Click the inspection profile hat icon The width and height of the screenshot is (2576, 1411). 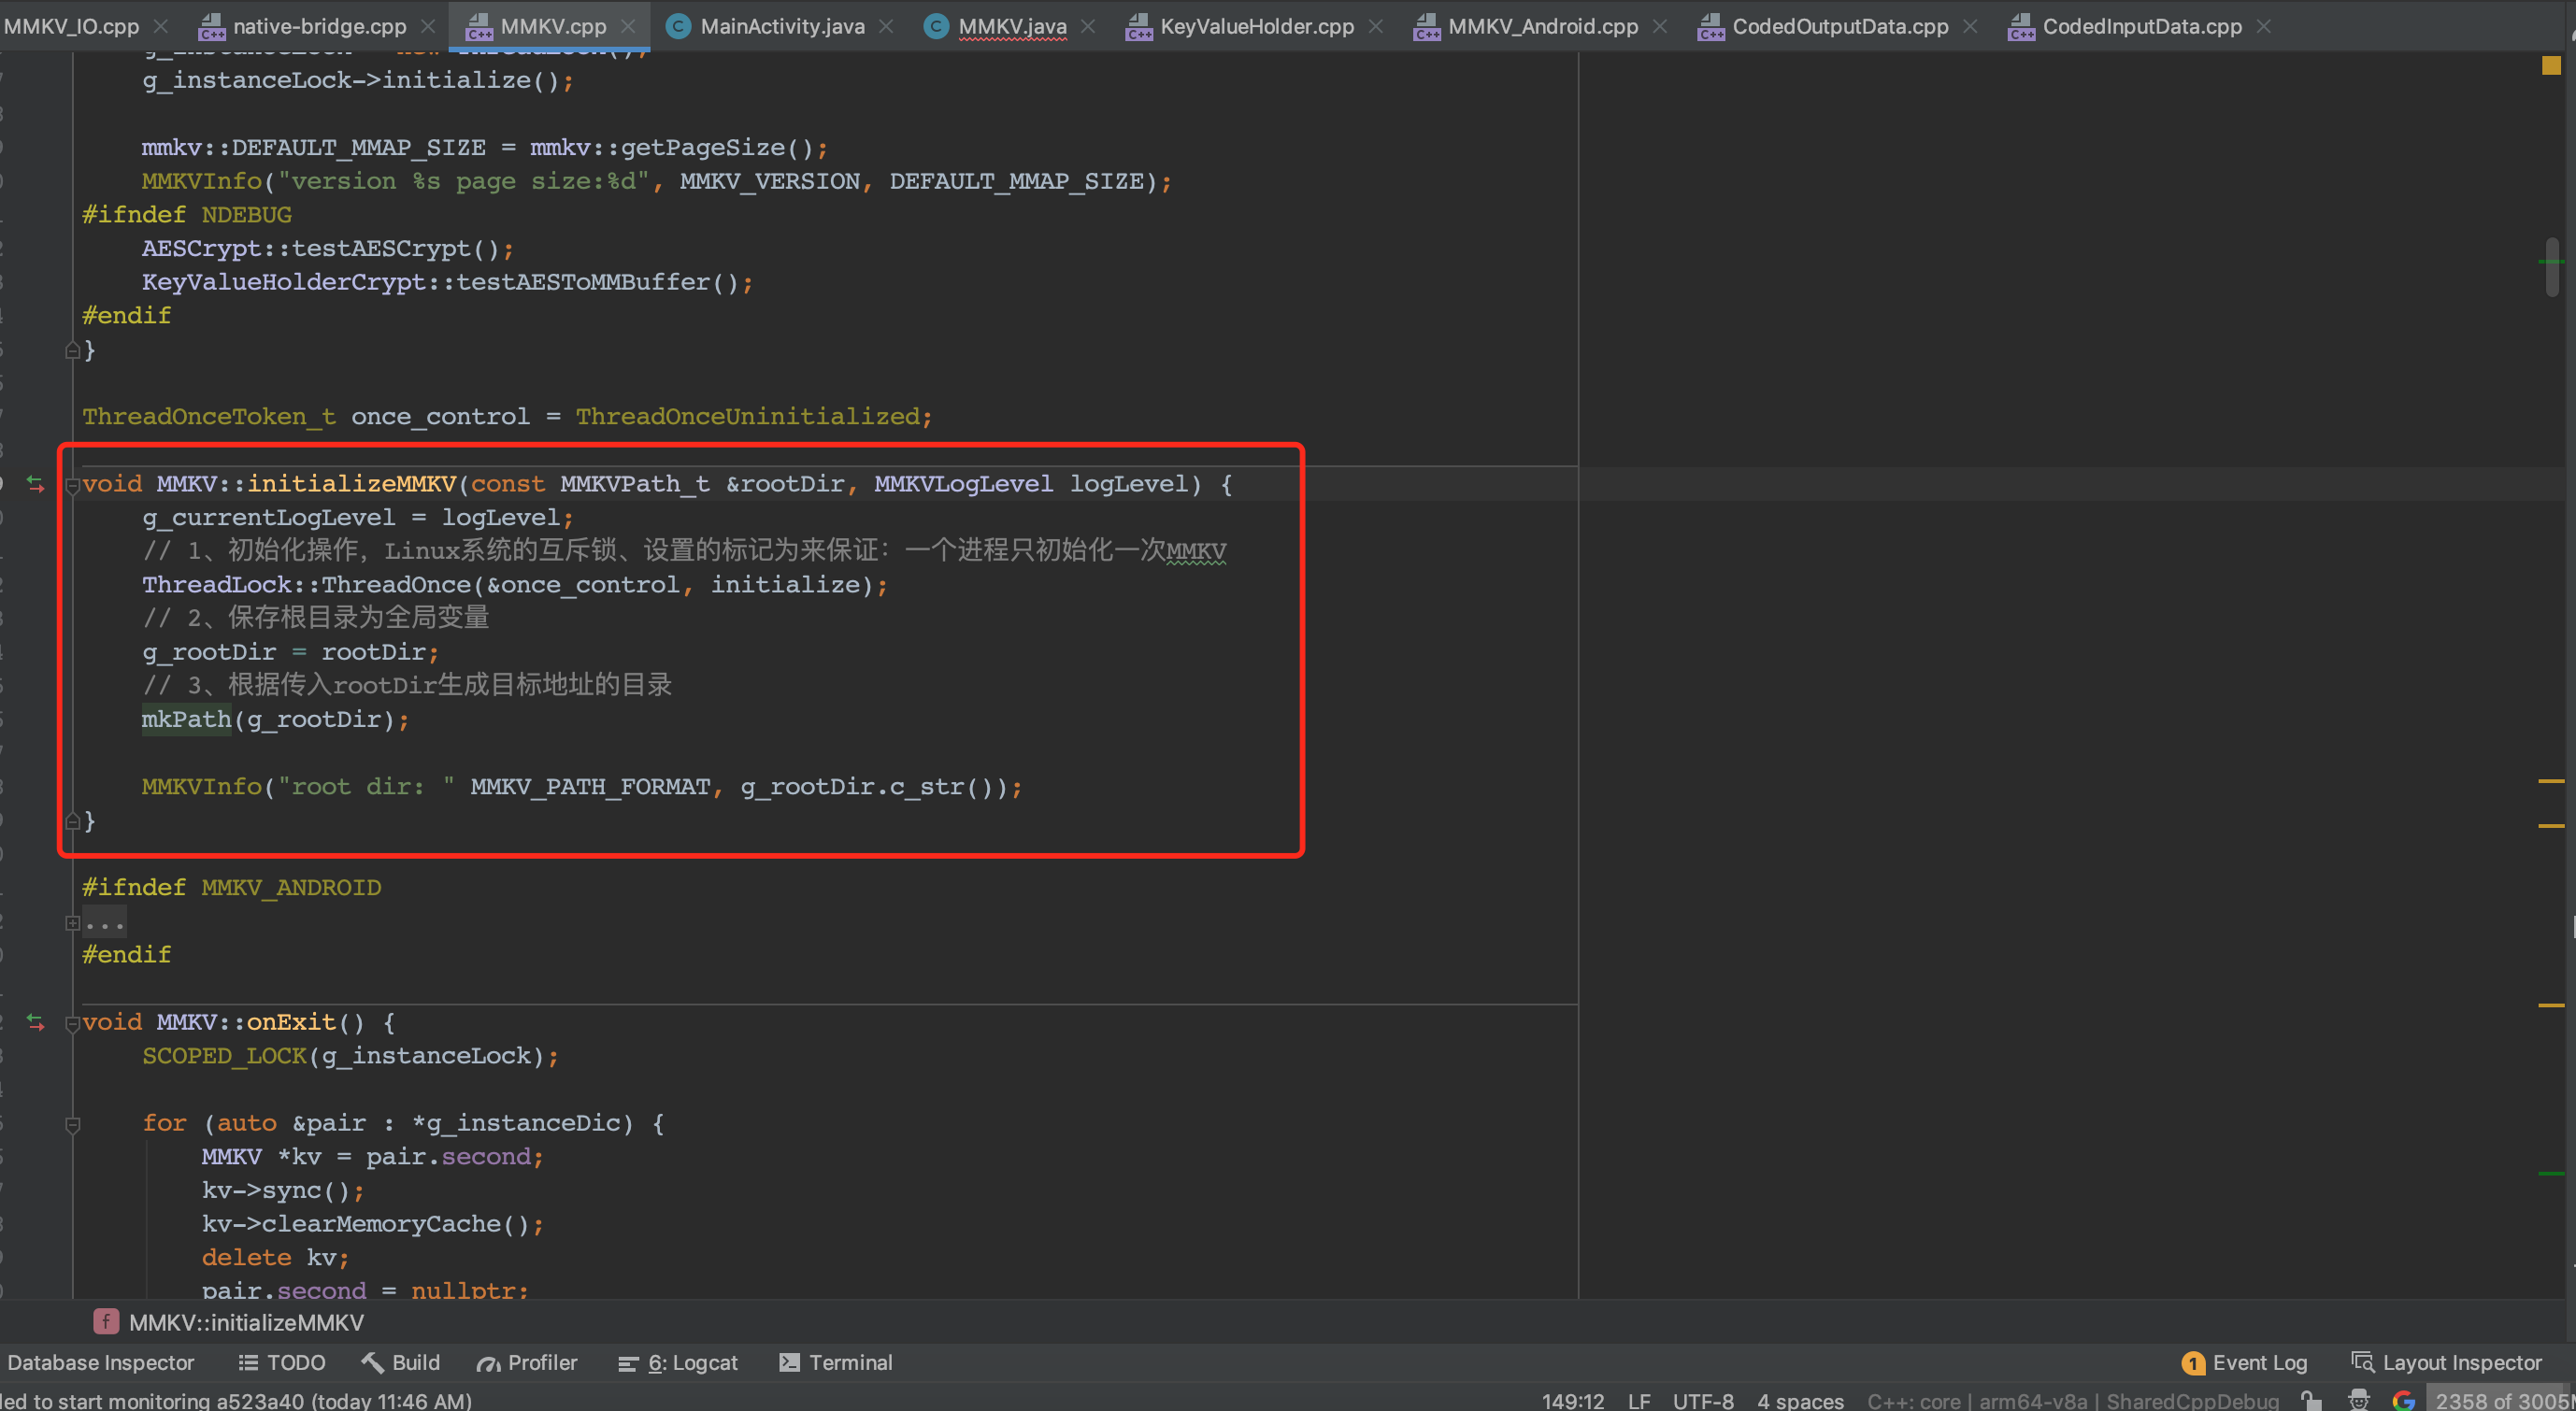[2358, 1400]
